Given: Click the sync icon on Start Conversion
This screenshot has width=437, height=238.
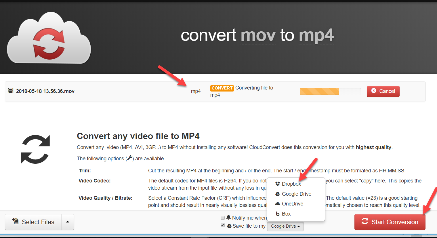Looking at the screenshot, I should [365, 221].
